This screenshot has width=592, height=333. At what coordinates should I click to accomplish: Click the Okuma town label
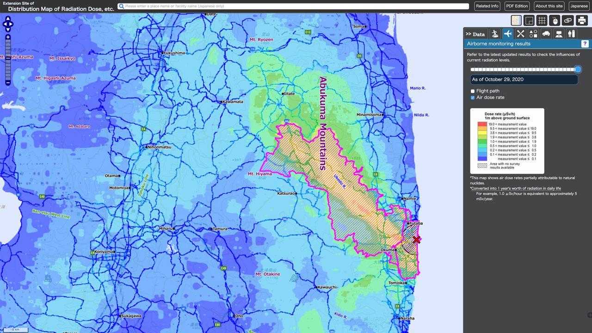387,250
